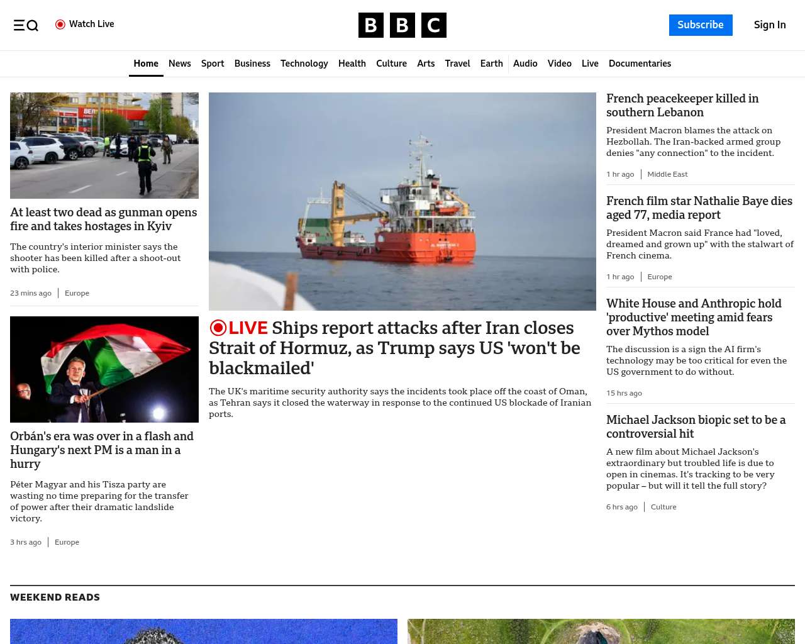Read 'At least two dead as gunman' headline

tap(104, 219)
